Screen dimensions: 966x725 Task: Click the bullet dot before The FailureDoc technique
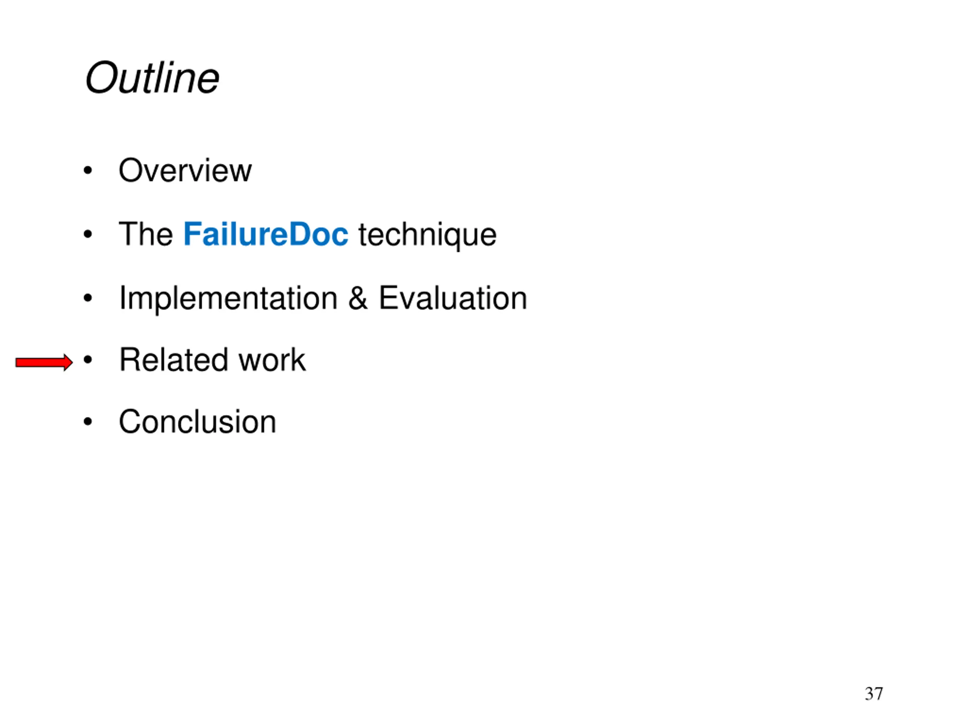point(88,234)
